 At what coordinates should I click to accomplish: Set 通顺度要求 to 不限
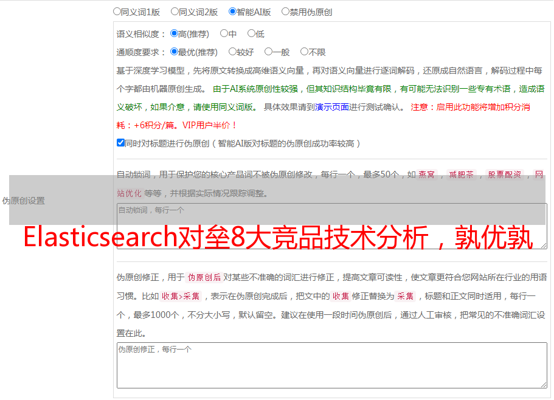(304, 52)
